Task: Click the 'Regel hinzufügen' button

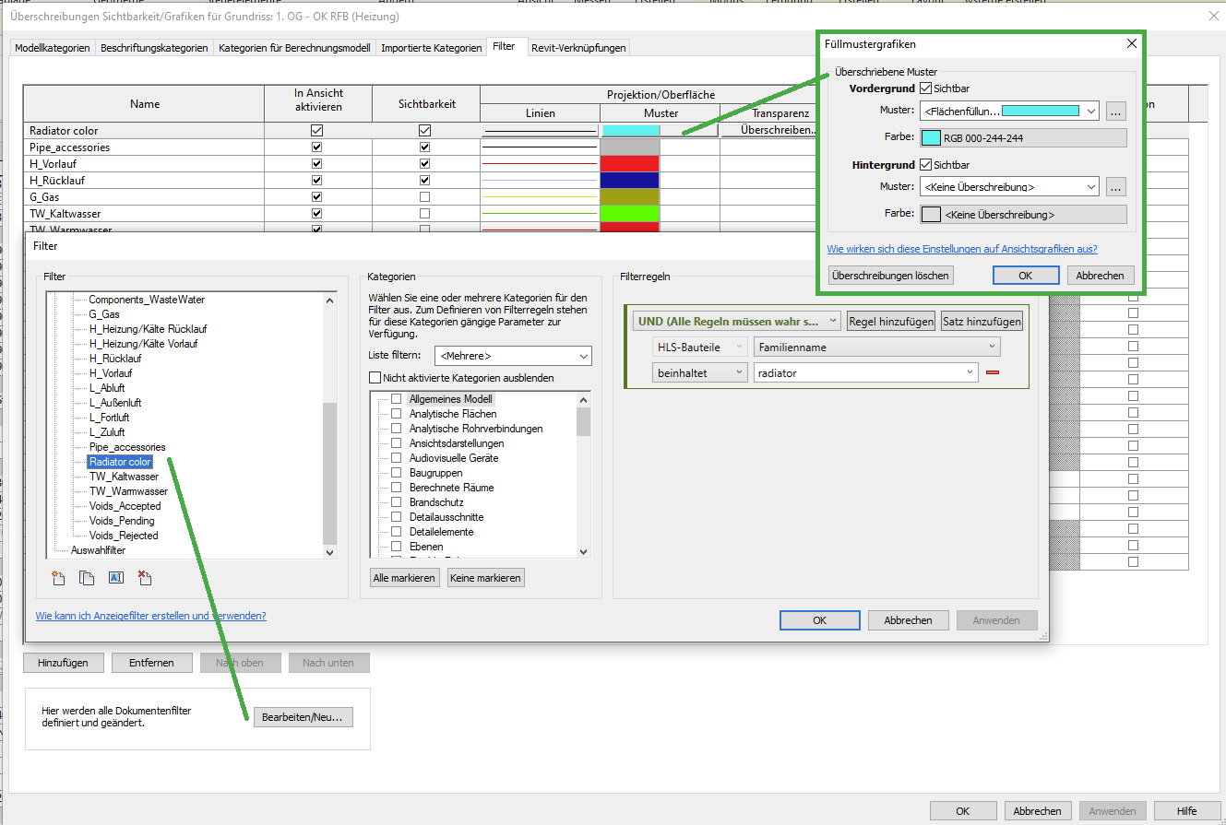Action: [x=890, y=321]
